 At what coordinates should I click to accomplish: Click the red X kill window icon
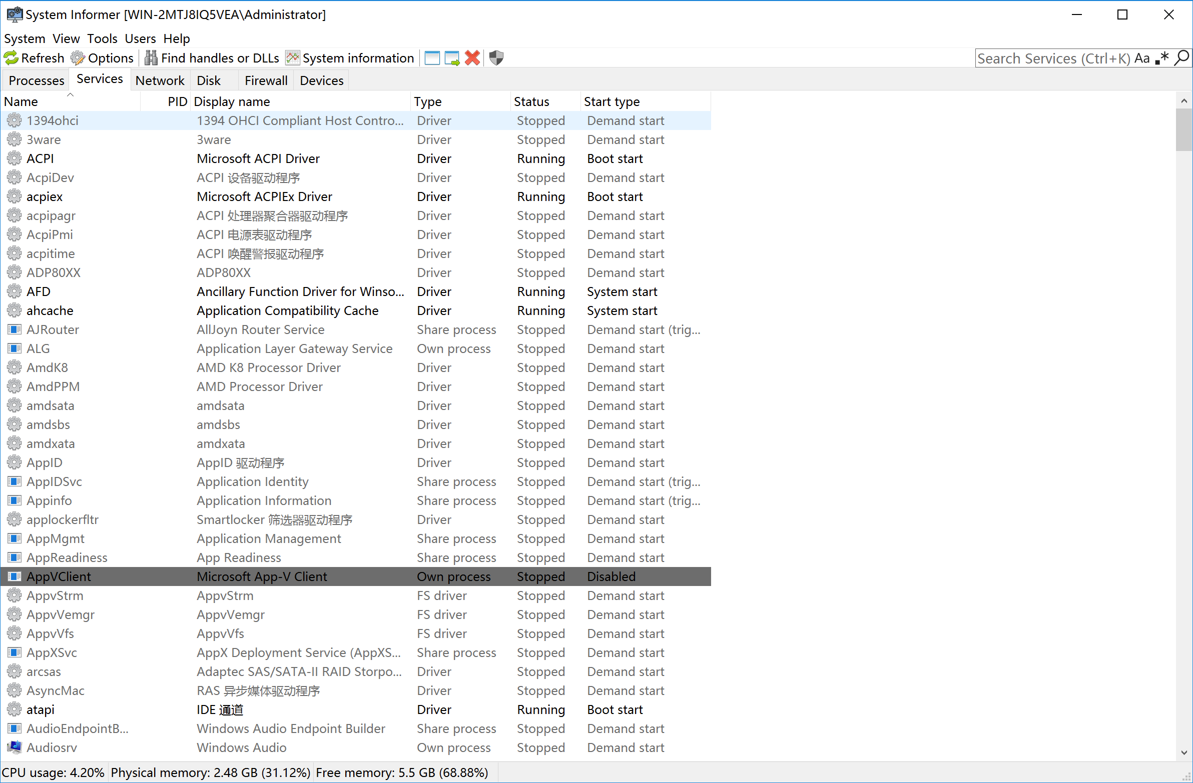[x=472, y=58]
